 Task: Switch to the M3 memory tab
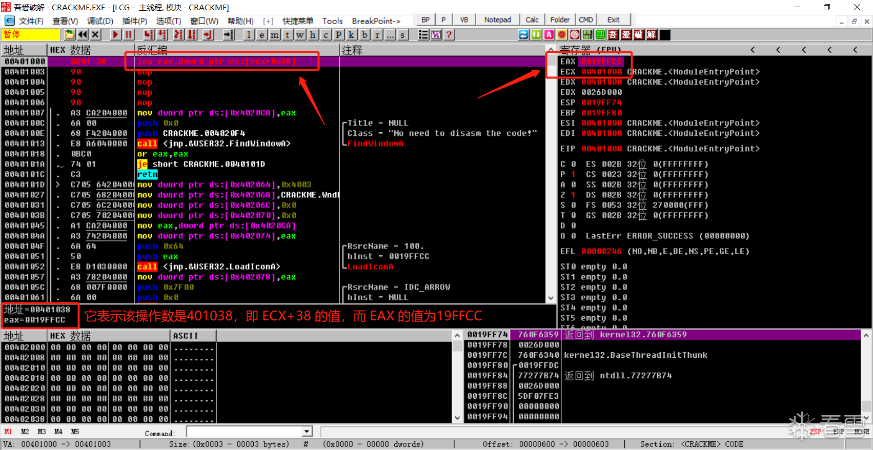point(42,432)
